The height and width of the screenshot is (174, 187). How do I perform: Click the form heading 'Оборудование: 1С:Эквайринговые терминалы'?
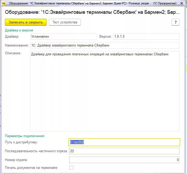tap(92, 12)
